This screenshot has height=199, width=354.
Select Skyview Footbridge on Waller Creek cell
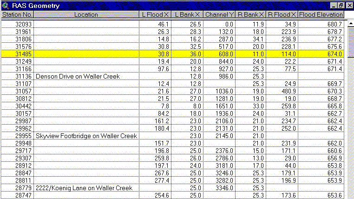tap(86, 136)
